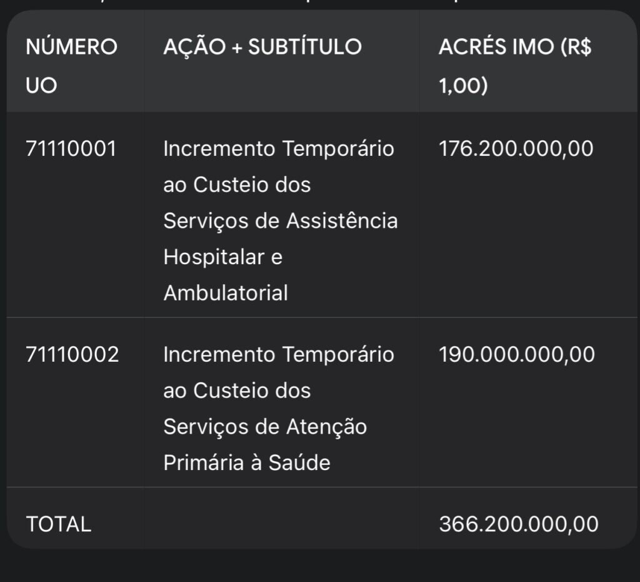
Task: Click ao Custeio dos in the first row
Action: click(237, 185)
